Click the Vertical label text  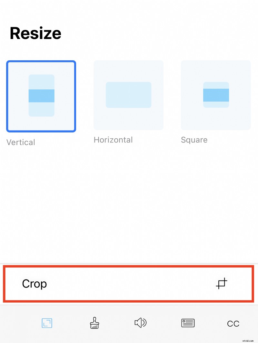click(21, 142)
